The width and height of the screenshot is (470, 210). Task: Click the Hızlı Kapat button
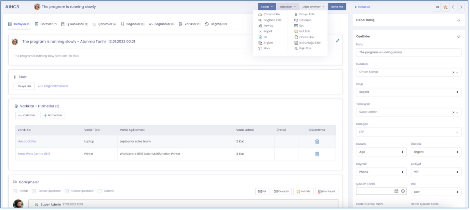327,191
